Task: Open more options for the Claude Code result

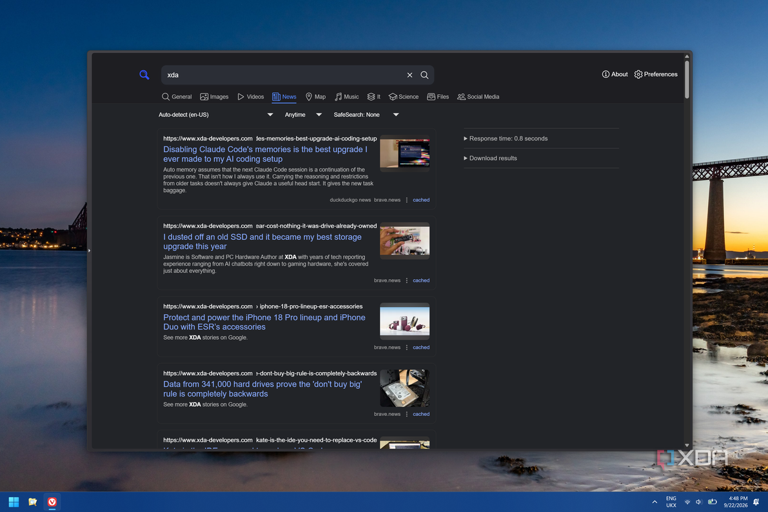Action: [x=406, y=200]
